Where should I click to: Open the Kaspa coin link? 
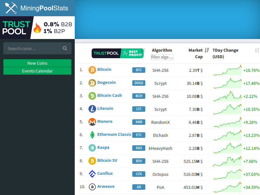pos(103,148)
